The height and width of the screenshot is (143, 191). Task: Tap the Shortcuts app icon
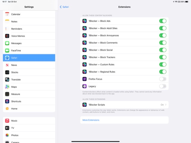pyautogui.click(x=7, y=101)
